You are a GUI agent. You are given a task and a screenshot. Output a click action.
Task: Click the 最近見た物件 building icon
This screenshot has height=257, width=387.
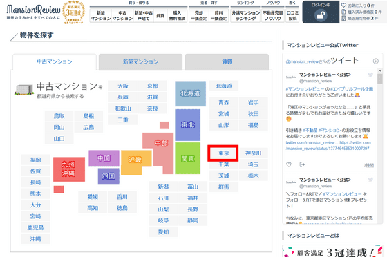(343, 18)
